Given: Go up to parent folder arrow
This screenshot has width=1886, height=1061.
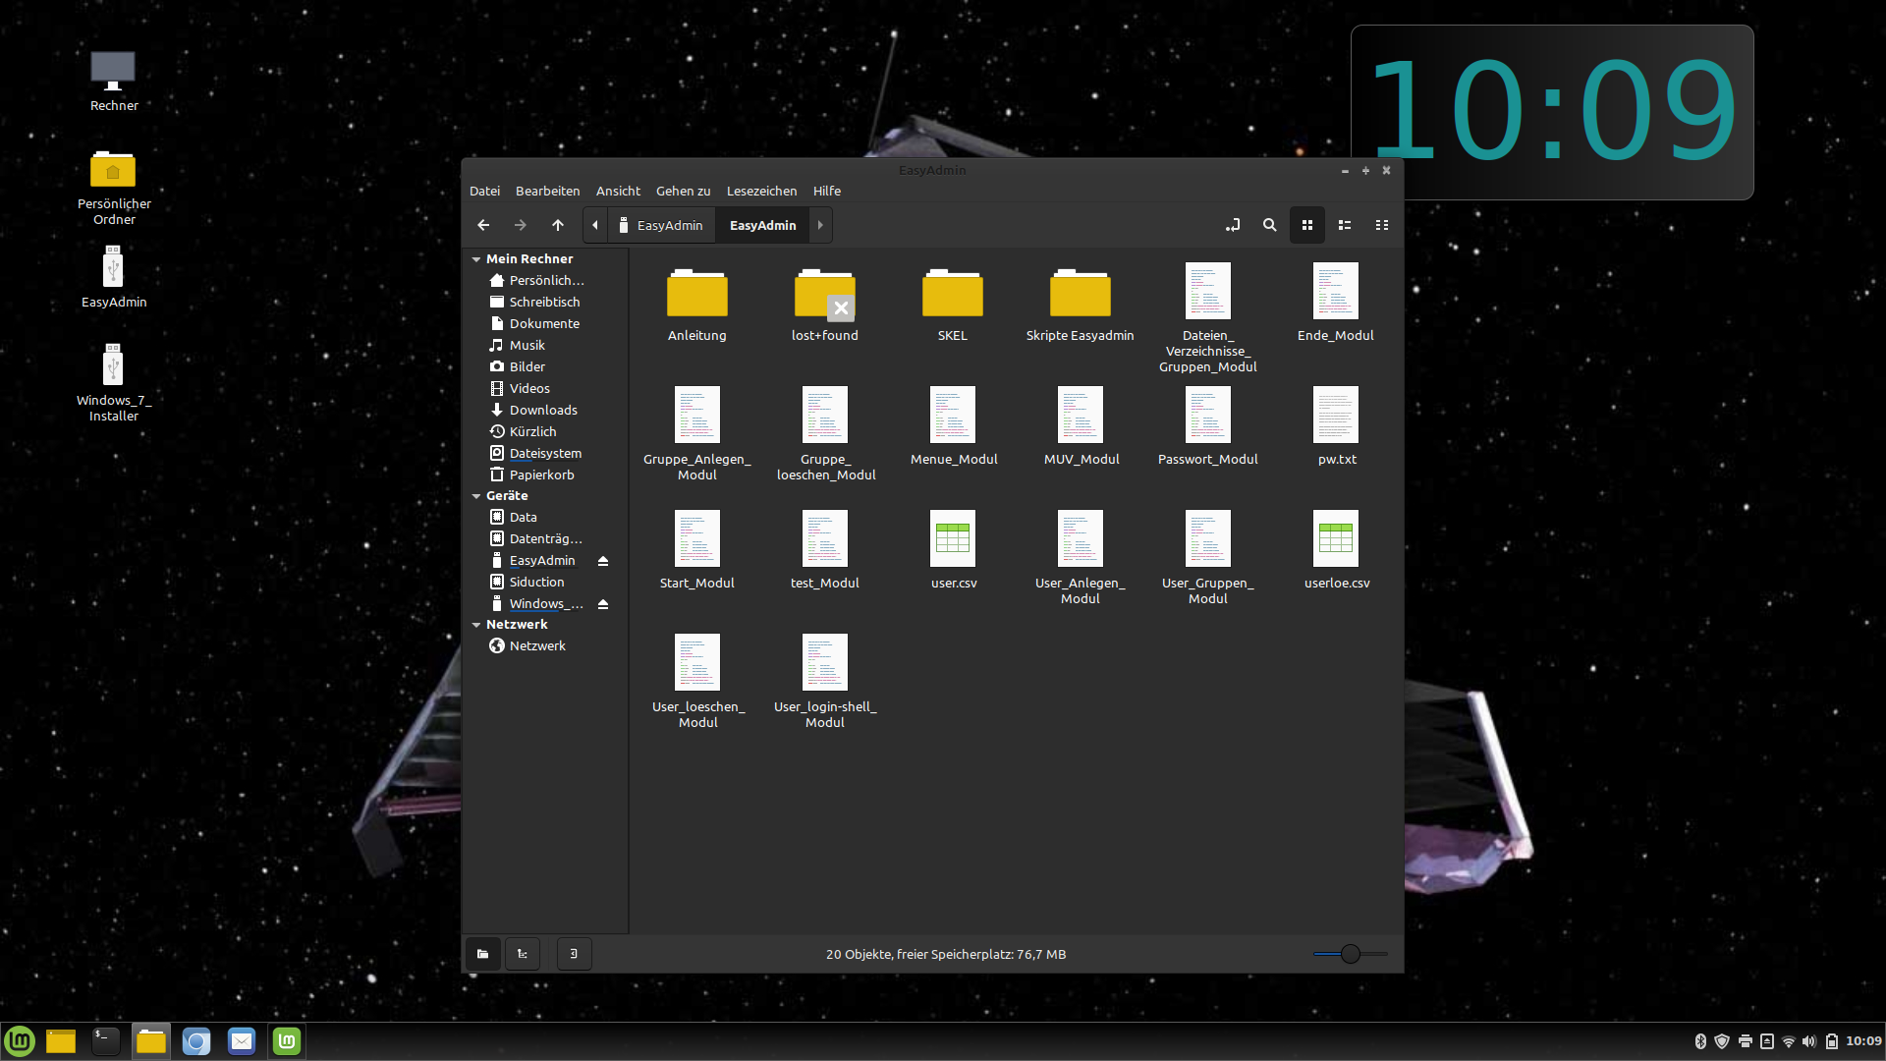Looking at the screenshot, I should point(558,225).
